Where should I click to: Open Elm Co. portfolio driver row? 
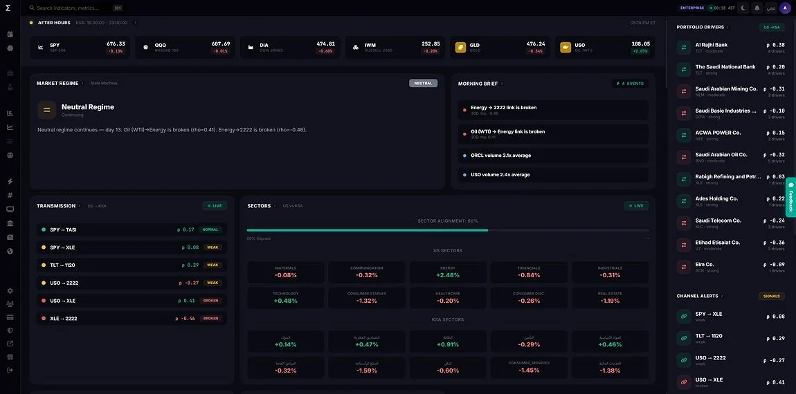[732, 268]
